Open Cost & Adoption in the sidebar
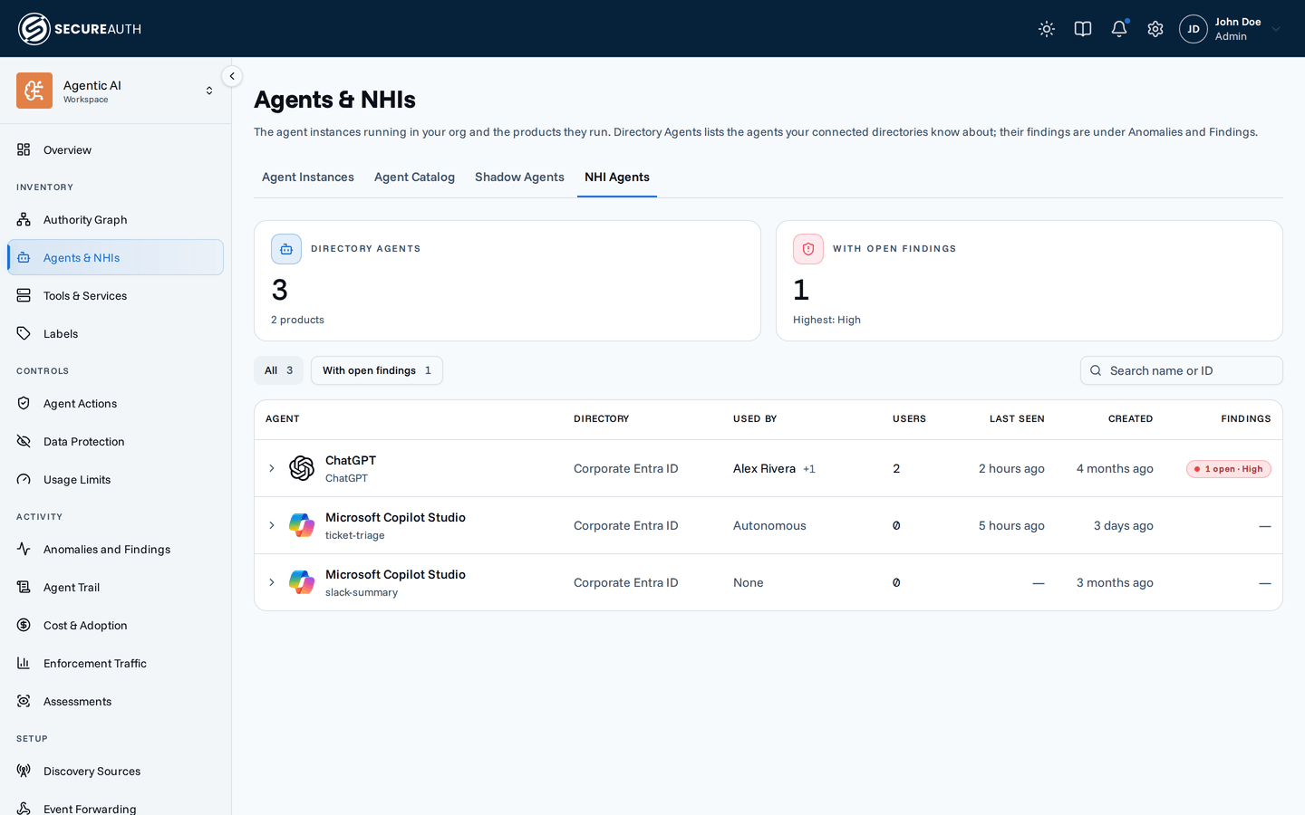This screenshot has width=1305, height=815. [115, 625]
